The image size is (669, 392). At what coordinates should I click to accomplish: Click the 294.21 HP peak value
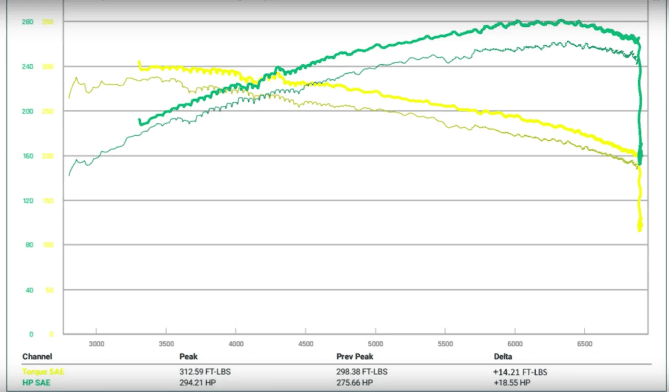(197, 382)
